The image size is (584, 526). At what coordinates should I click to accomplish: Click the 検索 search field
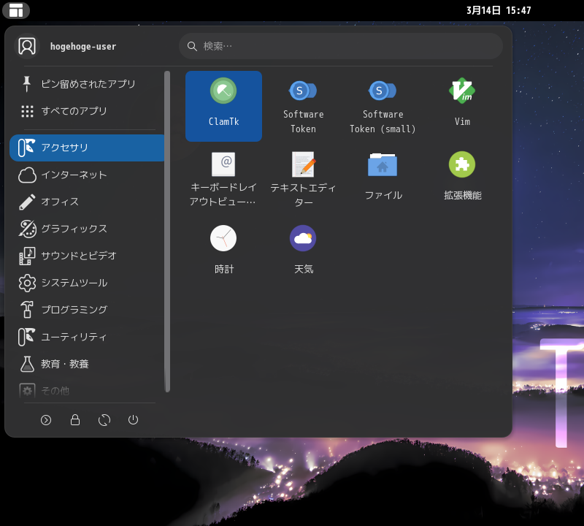pyautogui.click(x=340, y=45)
